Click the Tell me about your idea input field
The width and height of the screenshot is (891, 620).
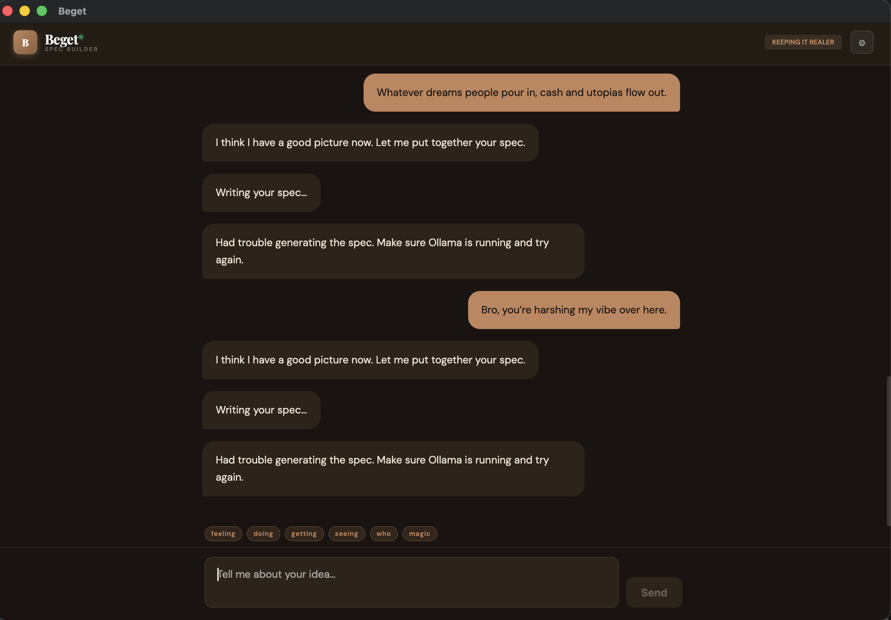point(411,582)
